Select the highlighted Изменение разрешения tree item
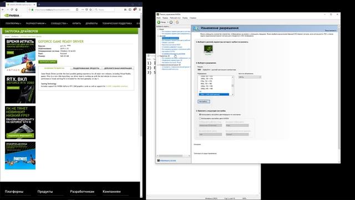The width and height of the screenshot is (355, 200). pyautogui.click(x=170, y=38)
